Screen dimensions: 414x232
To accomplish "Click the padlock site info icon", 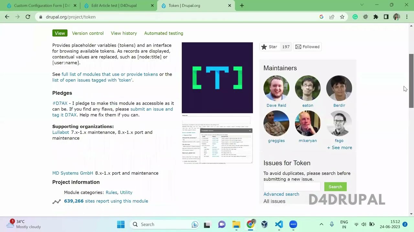I will 41,17.
